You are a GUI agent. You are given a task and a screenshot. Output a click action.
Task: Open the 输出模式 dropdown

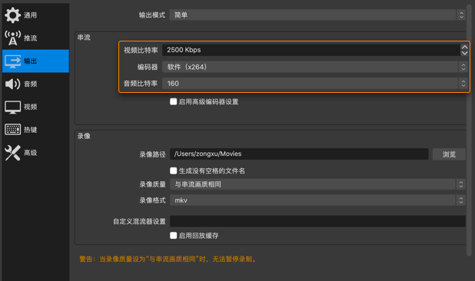pyautogui.click(x=317, y=15)
